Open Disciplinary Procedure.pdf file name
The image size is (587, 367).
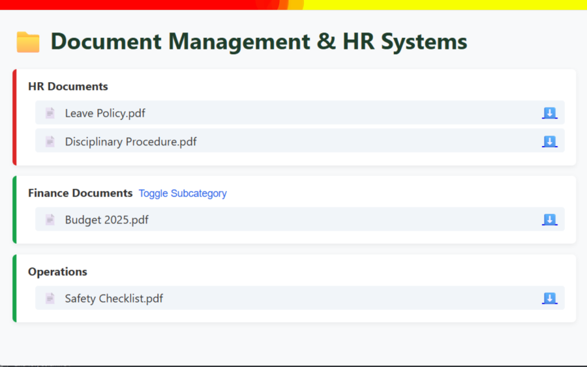pyautogui.click(x=130, y=141)
